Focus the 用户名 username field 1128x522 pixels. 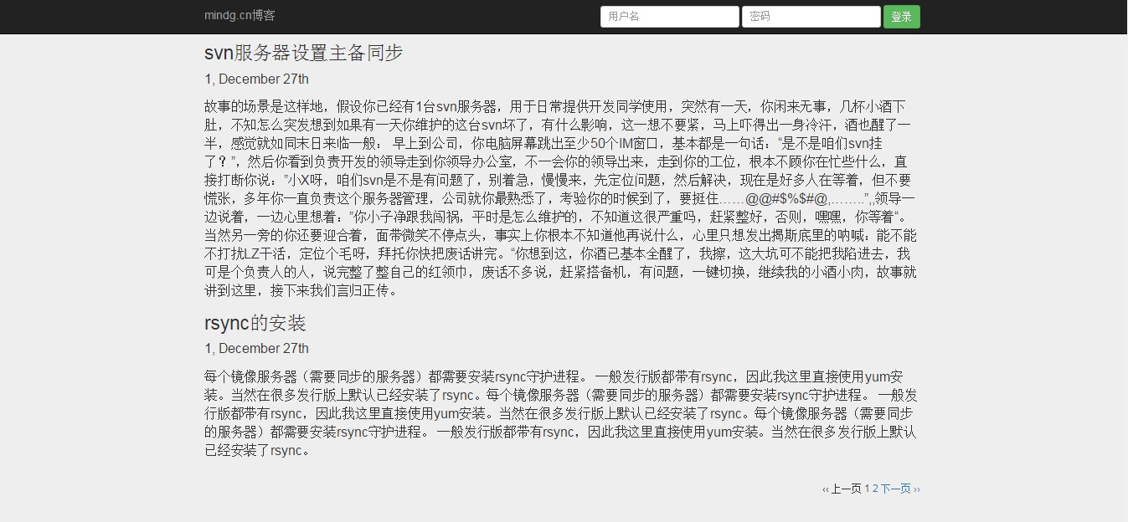tap(670, 17)
